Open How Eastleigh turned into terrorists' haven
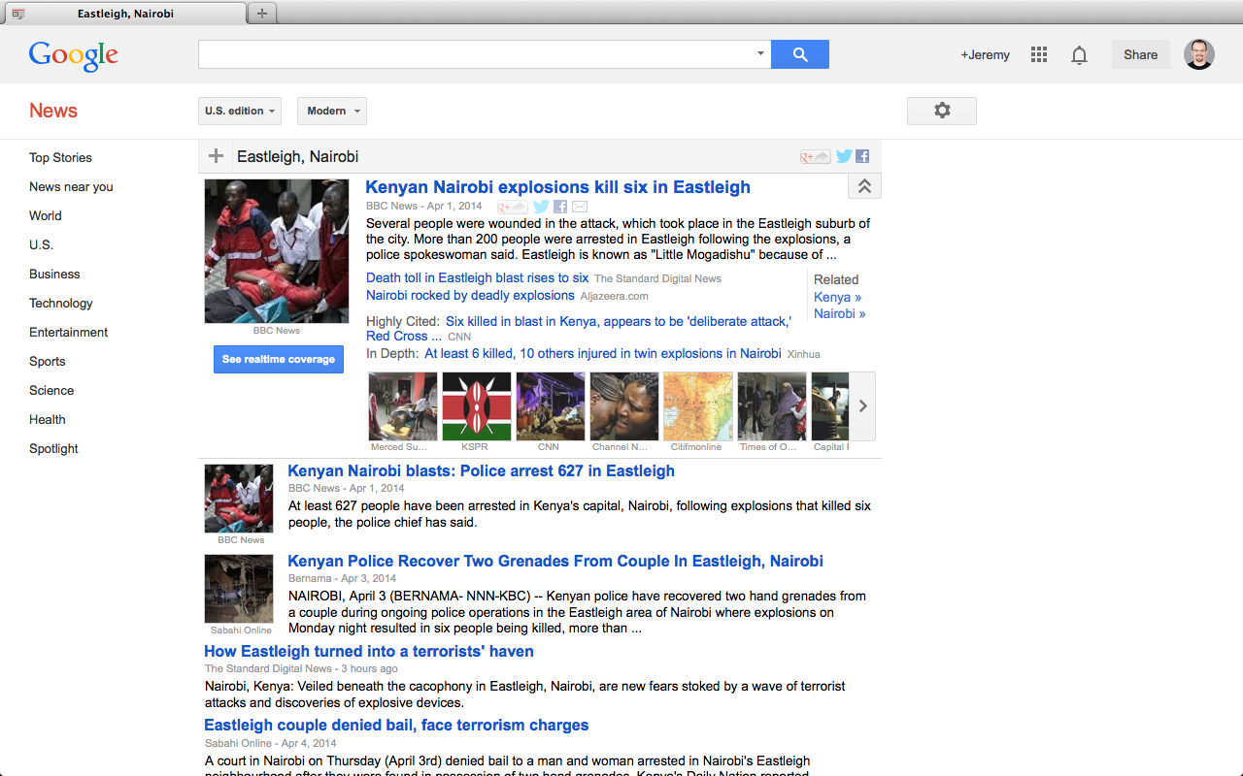1243x776 pixels. [x=369, y=651]
